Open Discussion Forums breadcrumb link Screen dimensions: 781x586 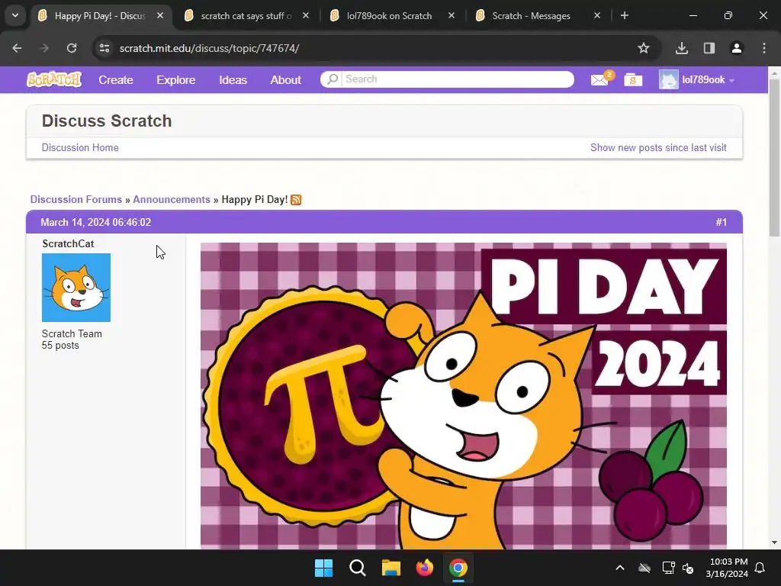tap(76, 199)
